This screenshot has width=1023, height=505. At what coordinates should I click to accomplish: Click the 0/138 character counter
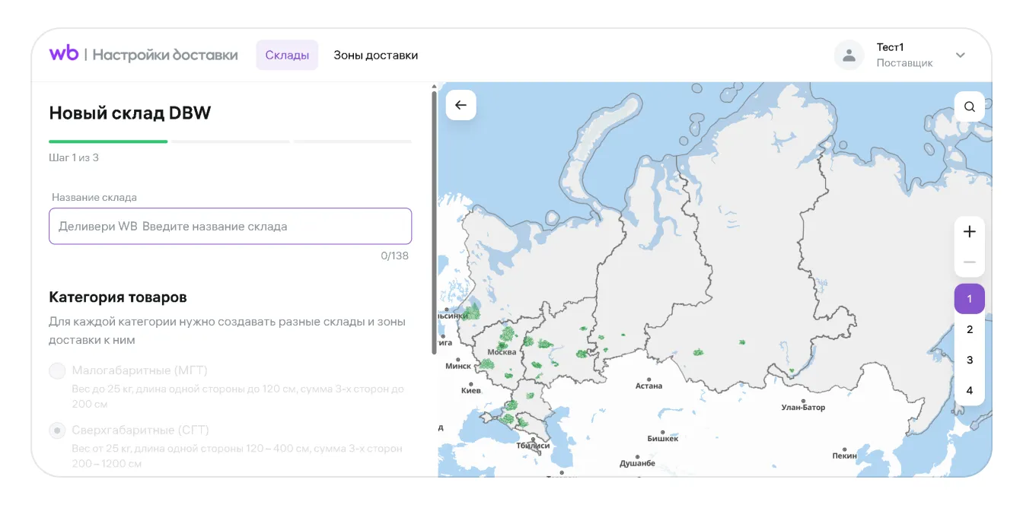tap(395, 256)
